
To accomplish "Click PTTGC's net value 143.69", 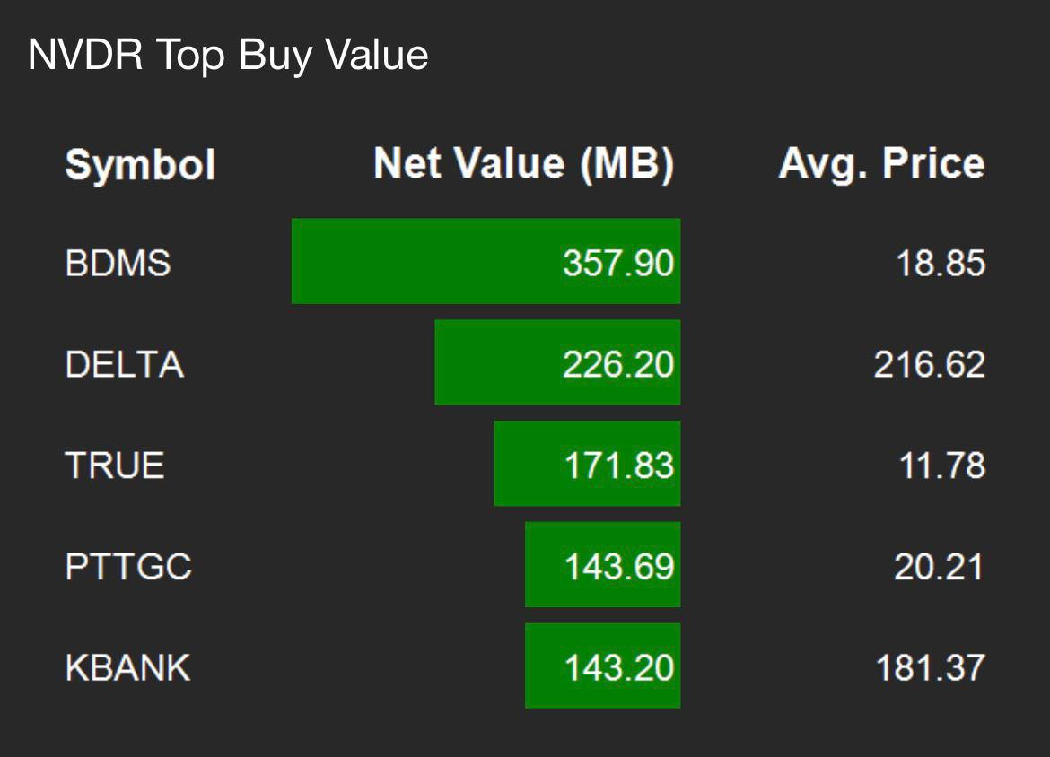I will click(x=618, y=567).
